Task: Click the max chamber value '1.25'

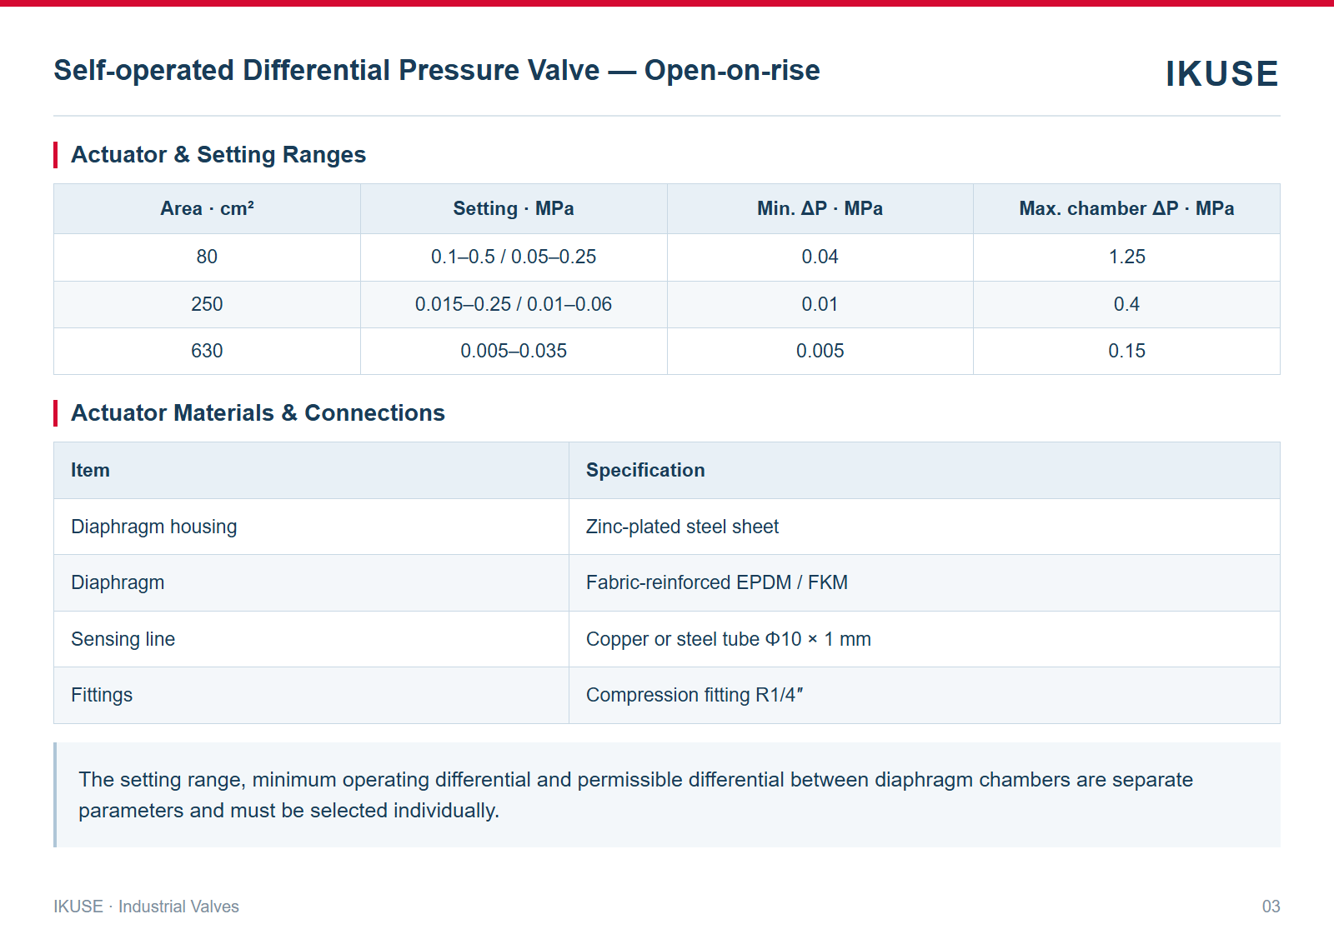Action: [1126, 257]
